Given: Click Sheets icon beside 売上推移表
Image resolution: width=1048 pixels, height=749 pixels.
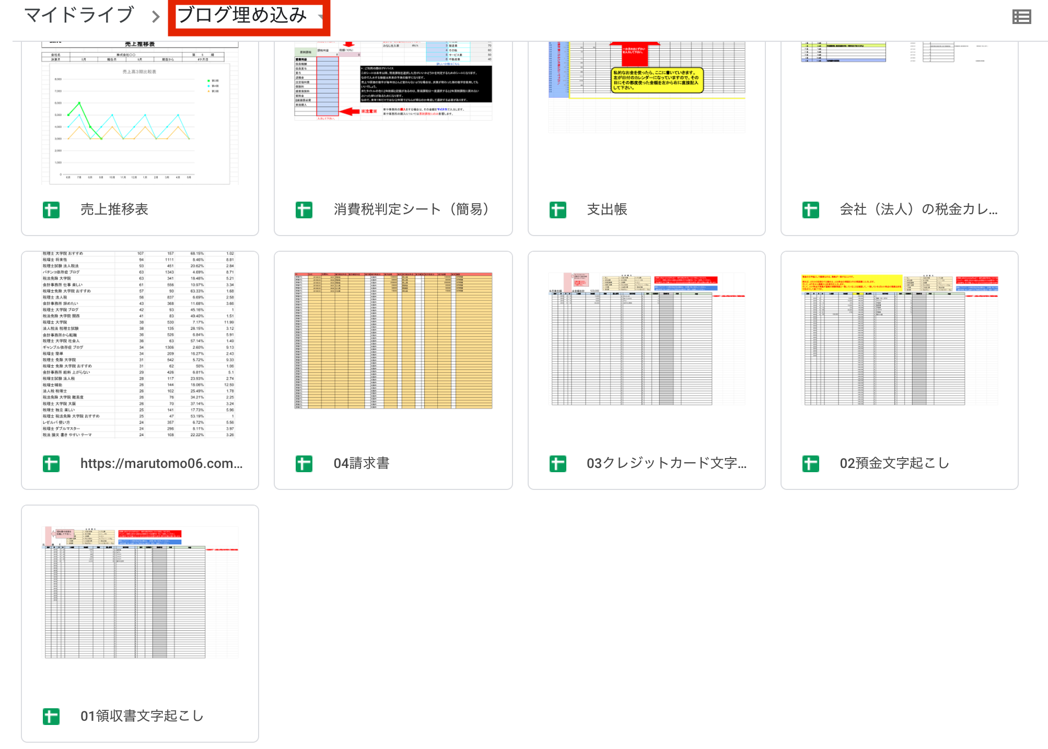Looking at the screenshot, I should 51,210.
